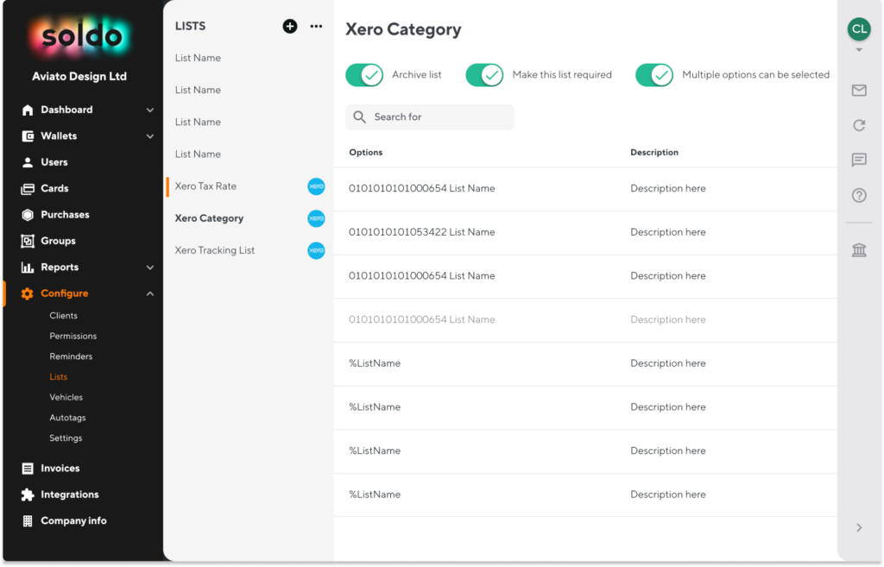Click the Purchases label in sidebar
The width and height of the screenshot is (884, 567).
click(x=65, y=215)
